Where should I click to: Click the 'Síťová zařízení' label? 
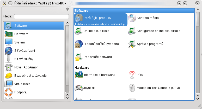[25, 51]
